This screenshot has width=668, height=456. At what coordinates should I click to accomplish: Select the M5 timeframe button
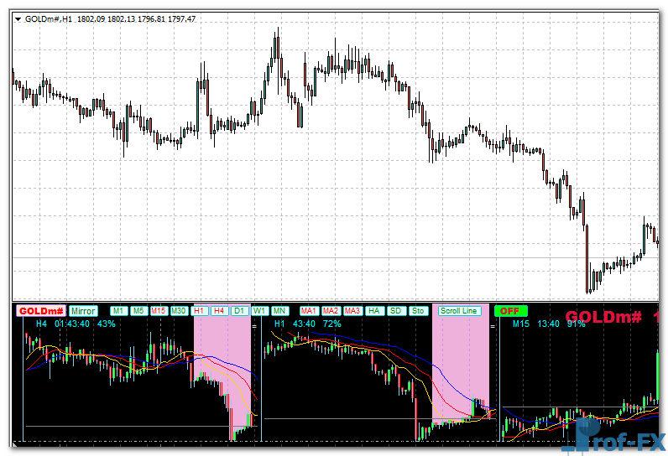[x=138, y=311]
